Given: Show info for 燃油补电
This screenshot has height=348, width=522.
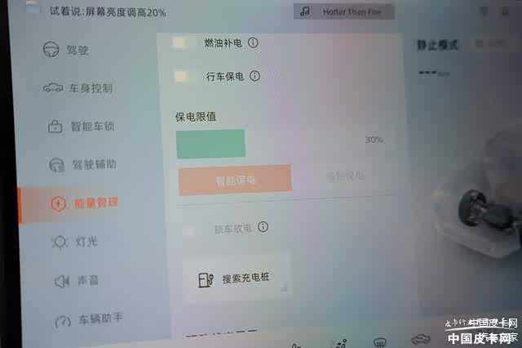Looking at the screenshot, I should click(x=253, y=42).
